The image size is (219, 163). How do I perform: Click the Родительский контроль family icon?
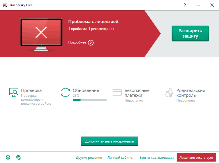click(x=169, y=92)
